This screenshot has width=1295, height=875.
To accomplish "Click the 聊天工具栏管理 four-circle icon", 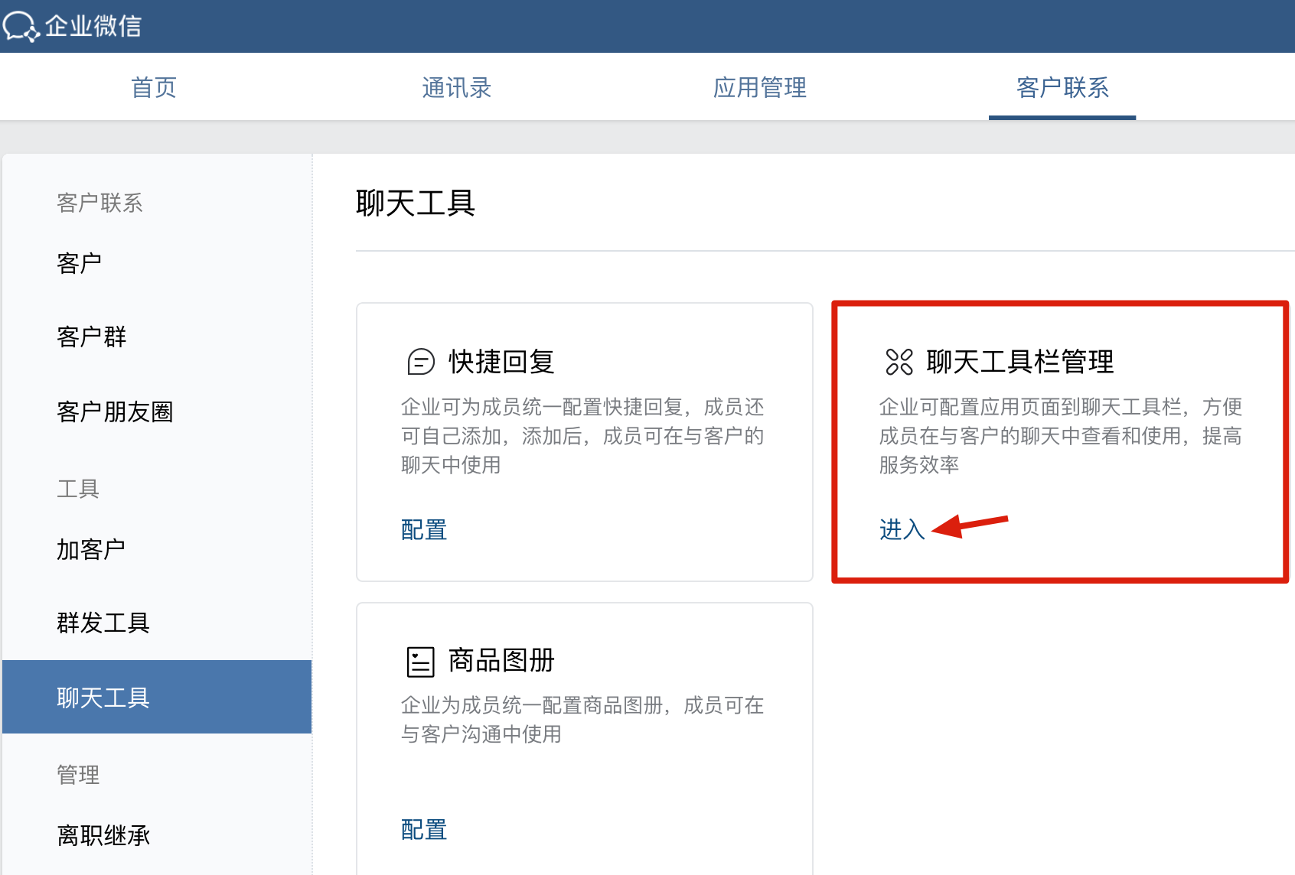I will (x=899, y=362).
